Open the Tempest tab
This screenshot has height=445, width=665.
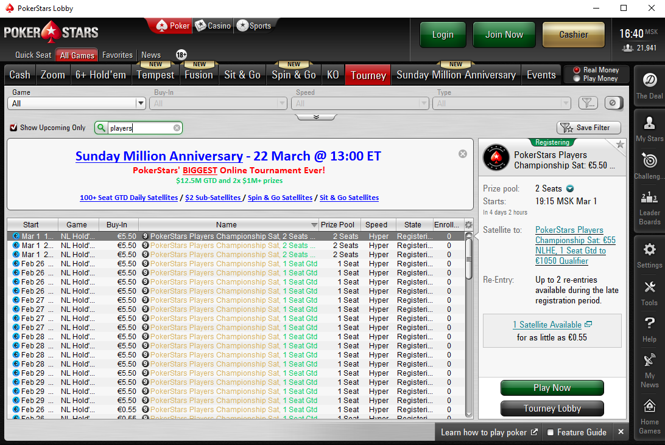click(x=155, y=75)
